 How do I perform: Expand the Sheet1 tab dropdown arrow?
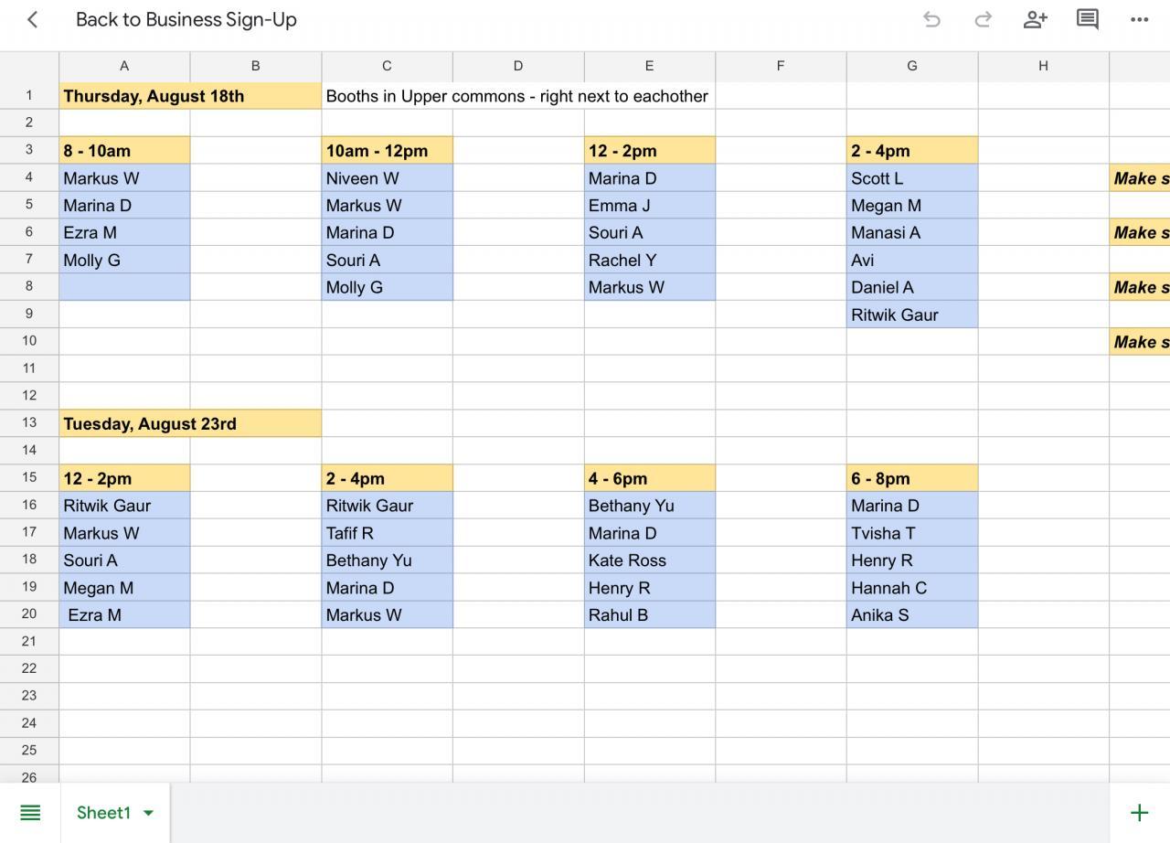(x=148, y=813)
